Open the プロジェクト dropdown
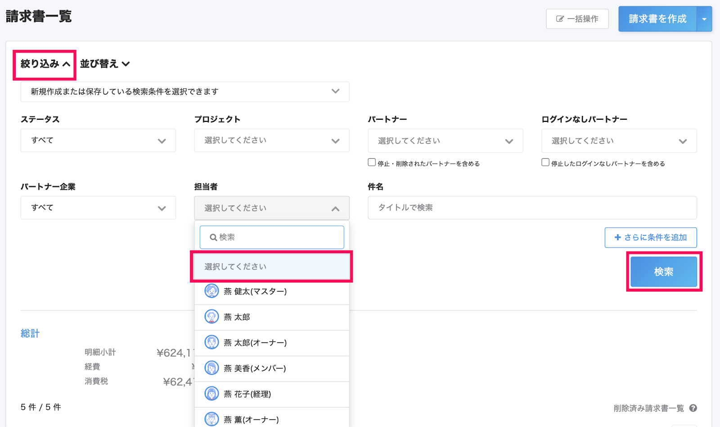Image resolution: width=720 pixels, height=427 pixels. click(x=272, y=140)
